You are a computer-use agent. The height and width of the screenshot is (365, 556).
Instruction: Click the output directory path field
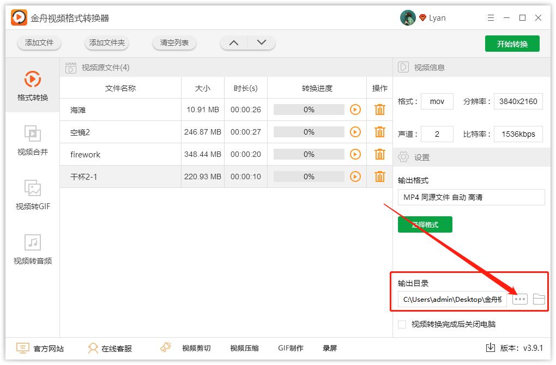(452, 299)
